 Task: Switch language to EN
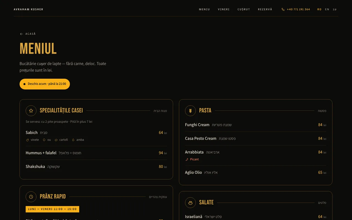click(x=327, y=9)
